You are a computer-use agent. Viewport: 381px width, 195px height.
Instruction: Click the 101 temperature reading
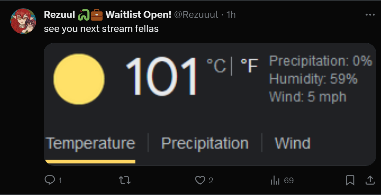point(161,76)
